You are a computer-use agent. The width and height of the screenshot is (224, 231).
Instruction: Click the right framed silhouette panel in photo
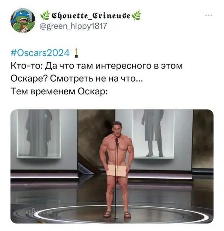tap(154, 134)
